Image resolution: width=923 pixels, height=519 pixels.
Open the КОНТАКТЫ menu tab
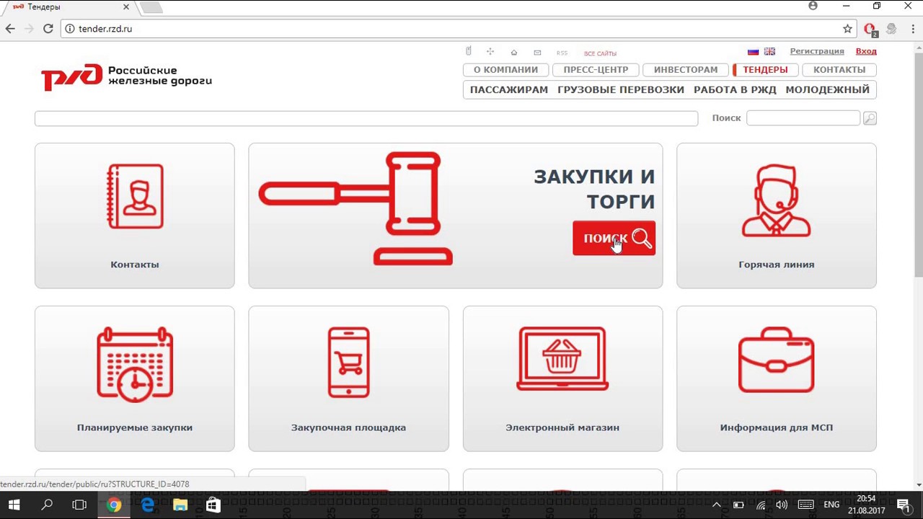coord(839,70)
